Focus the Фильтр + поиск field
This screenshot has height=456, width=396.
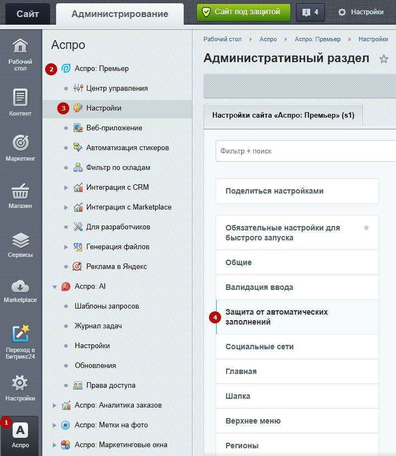click(x=306, y=151)
